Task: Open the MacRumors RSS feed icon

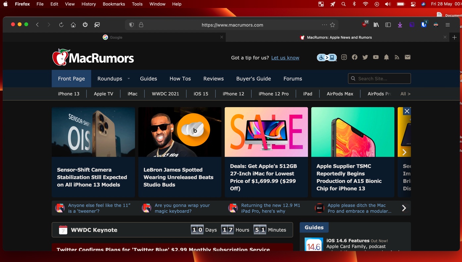Action: pos(397,57)
